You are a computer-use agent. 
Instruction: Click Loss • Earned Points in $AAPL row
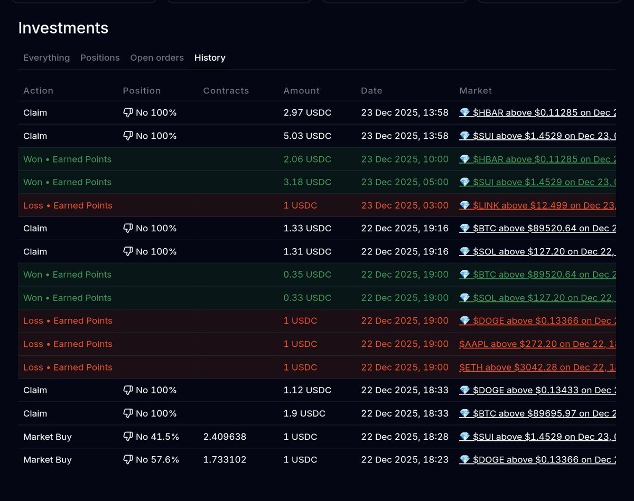point(68,344)
